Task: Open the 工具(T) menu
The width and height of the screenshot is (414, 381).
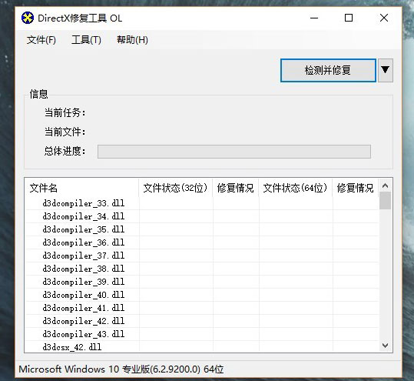Action: pos(86,40)
